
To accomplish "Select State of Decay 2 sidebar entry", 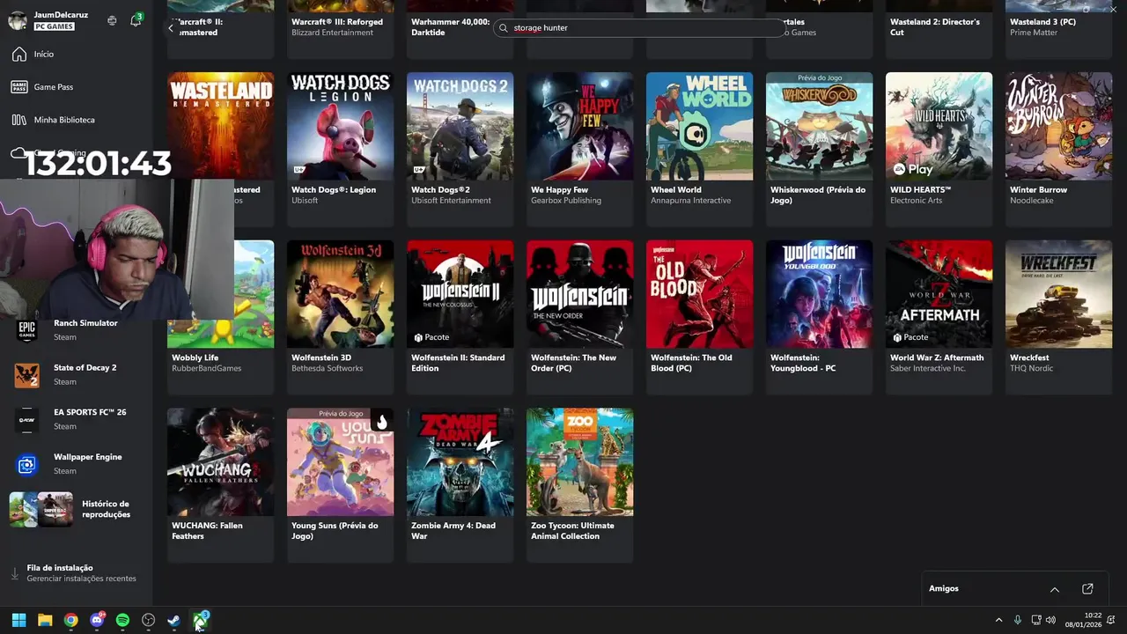I will 77,374.
